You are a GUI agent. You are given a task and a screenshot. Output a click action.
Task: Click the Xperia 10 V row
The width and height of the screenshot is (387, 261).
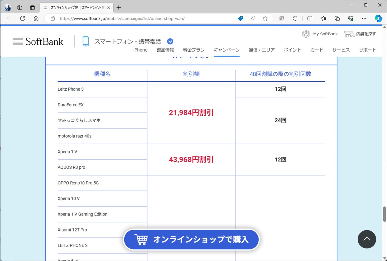coord(102,199)
